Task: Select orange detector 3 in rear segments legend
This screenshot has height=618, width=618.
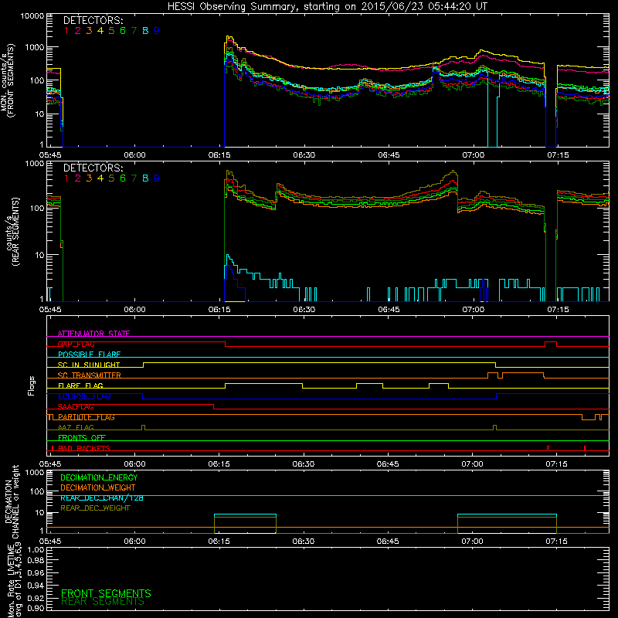Action: click(89, 178)
